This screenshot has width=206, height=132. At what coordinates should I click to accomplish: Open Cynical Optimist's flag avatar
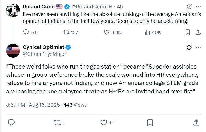click(x=13, y=50)
